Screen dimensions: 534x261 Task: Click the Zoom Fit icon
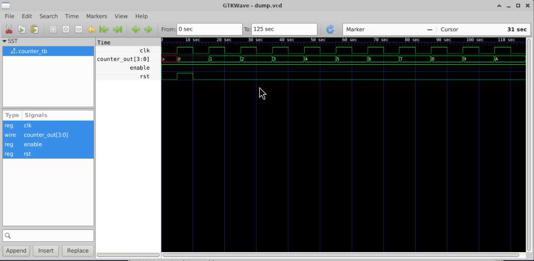[x=53, y=30]
